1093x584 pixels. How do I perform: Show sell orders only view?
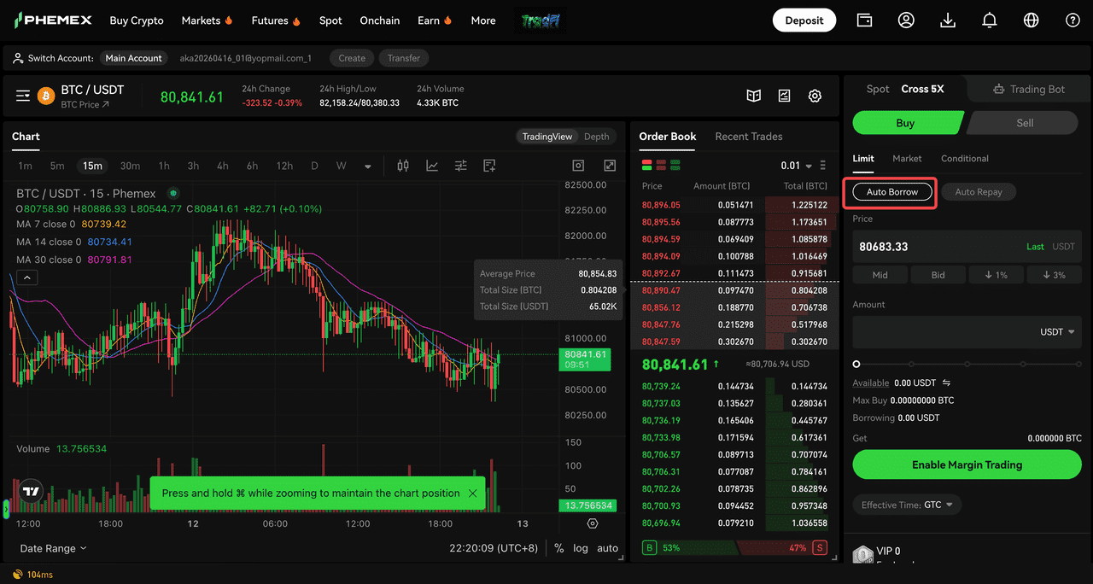coord(661,165)
